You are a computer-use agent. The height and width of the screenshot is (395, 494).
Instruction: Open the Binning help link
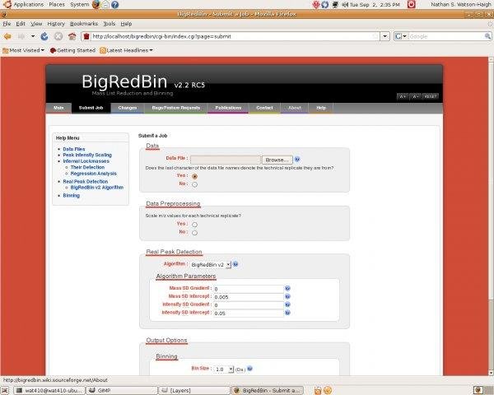[71, 196]
